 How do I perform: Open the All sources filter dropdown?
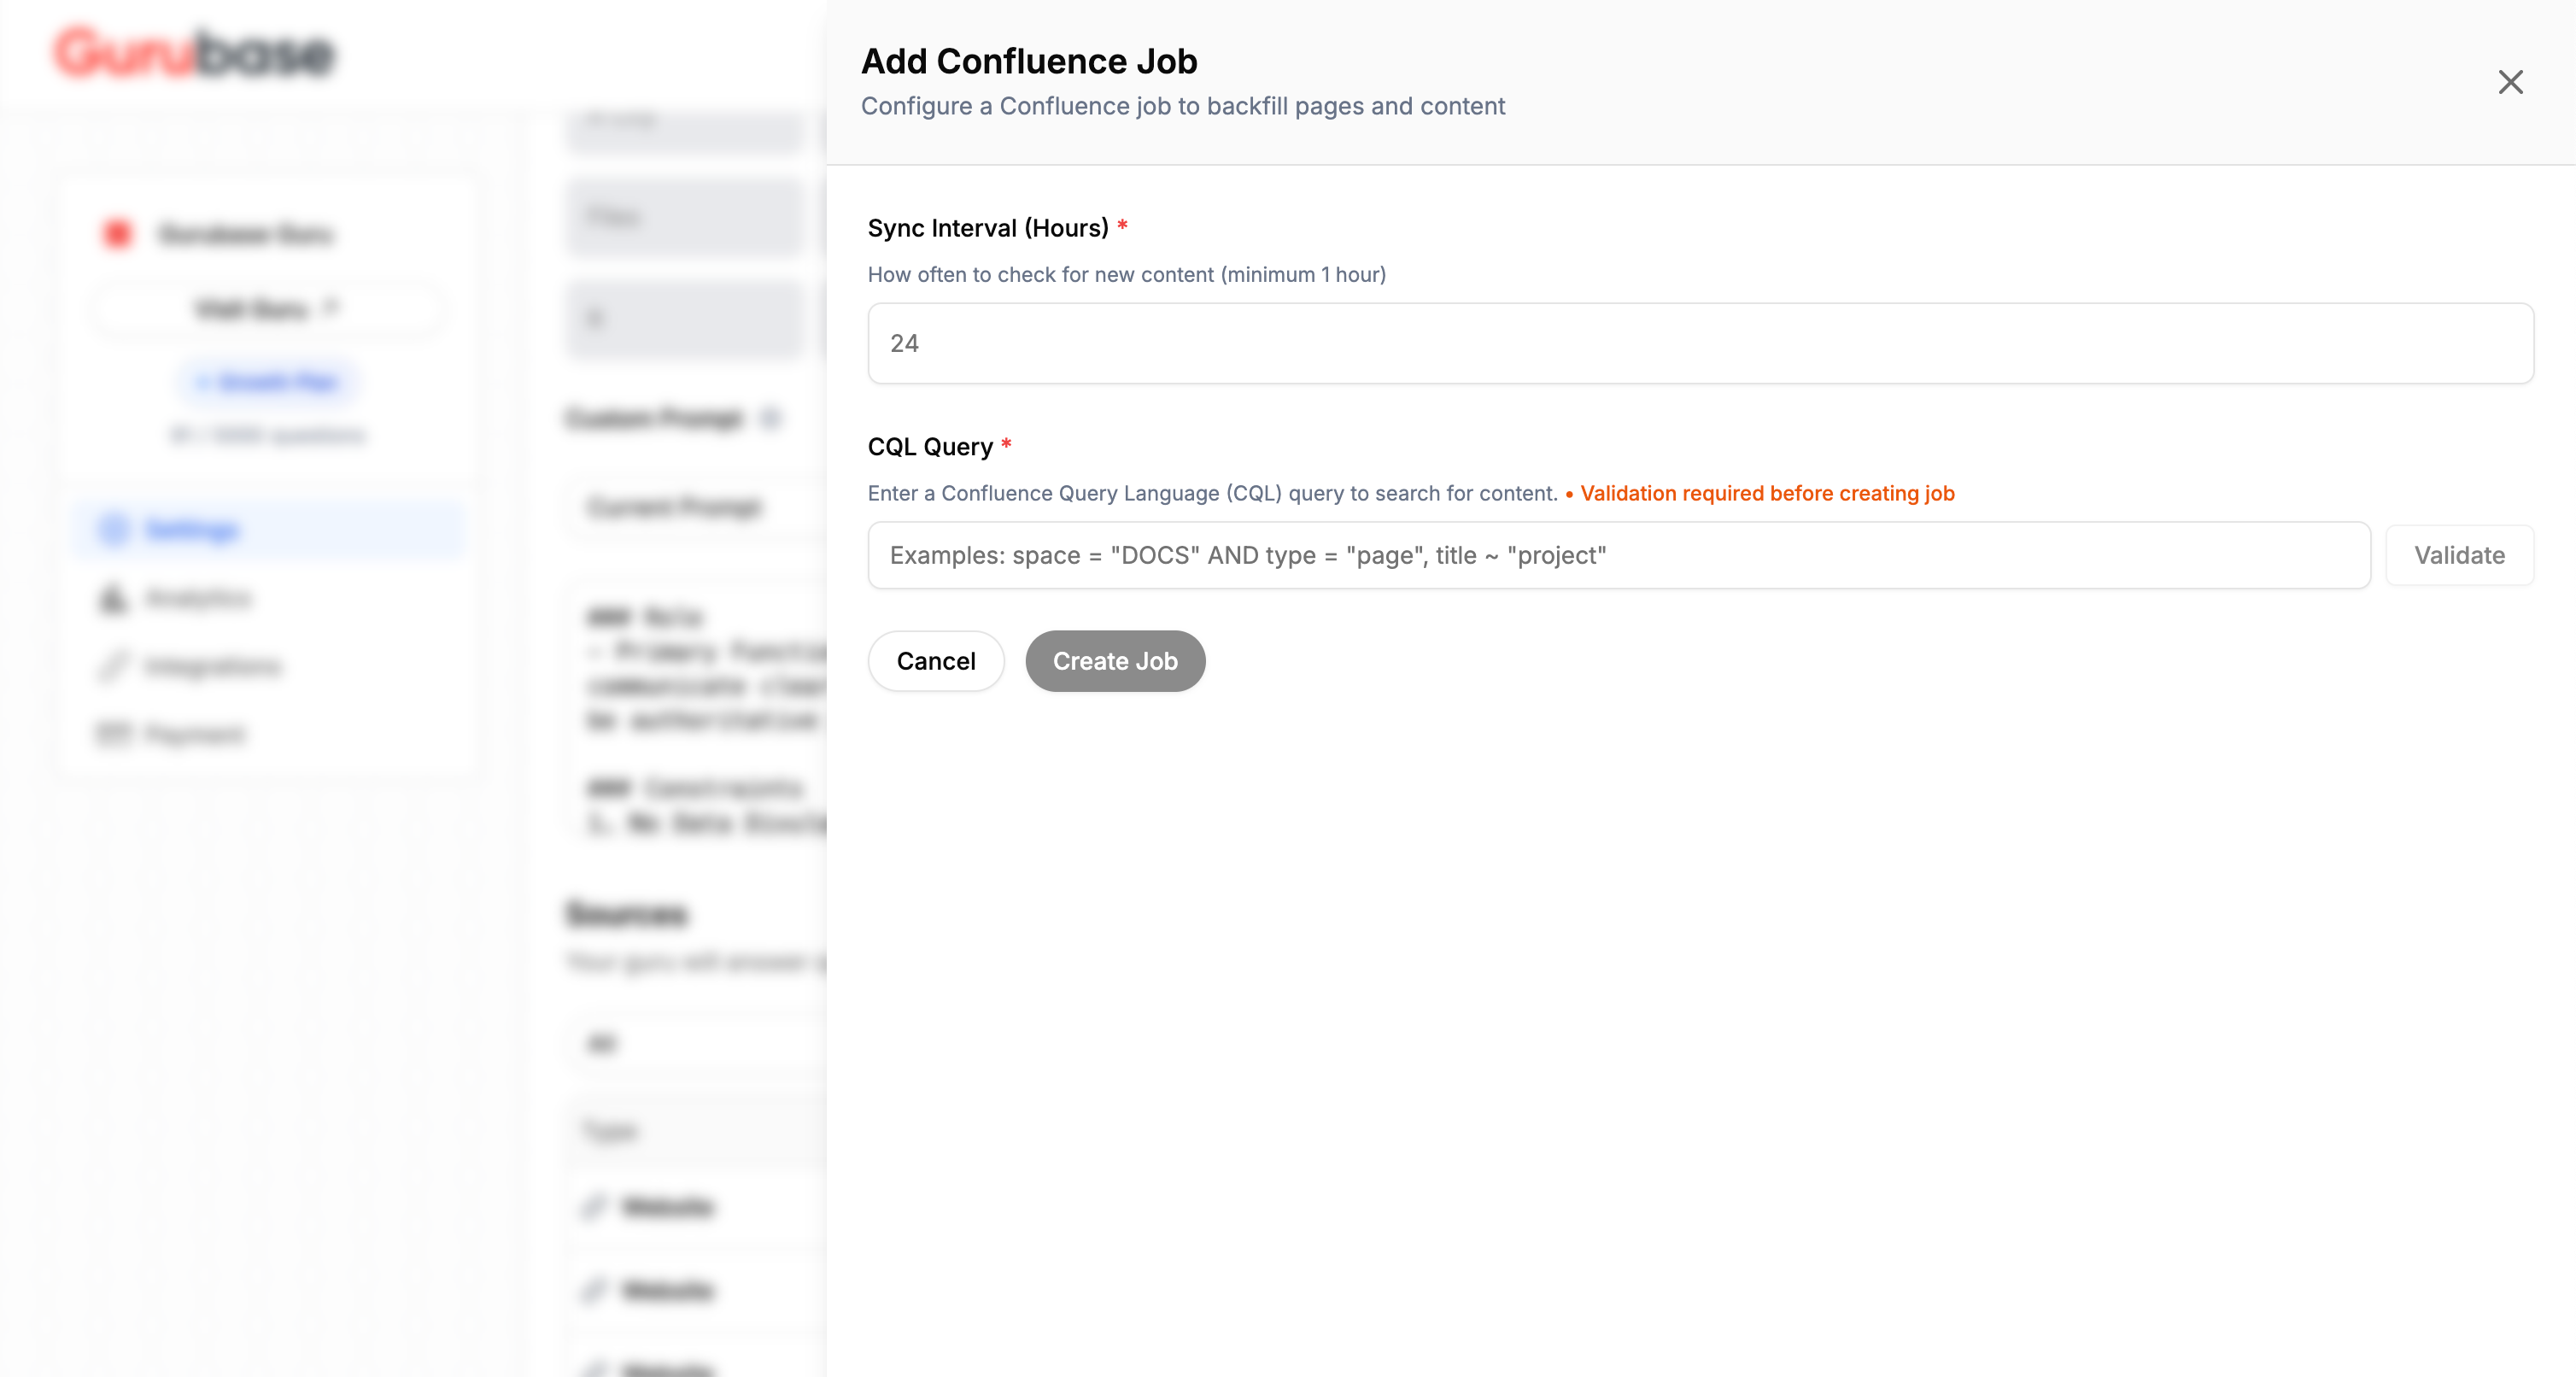(698, 1044)
